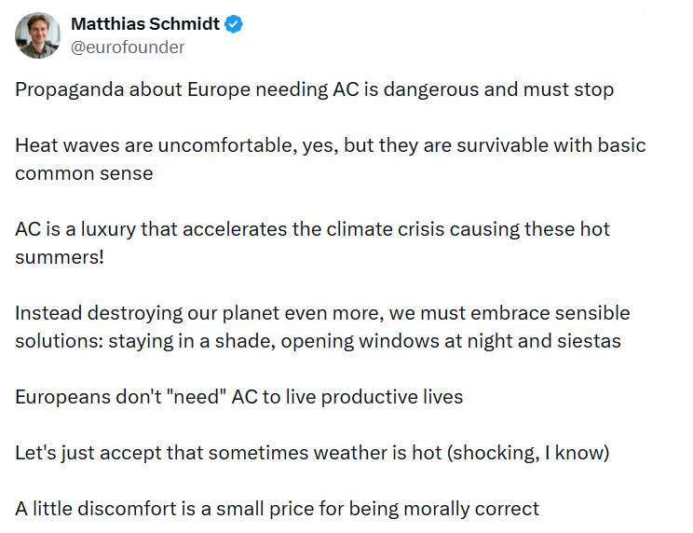This screenshot has height=533, width=693.
Task: Click the closing line 'A little discomfort'
Action: click(x=277, y=509)
